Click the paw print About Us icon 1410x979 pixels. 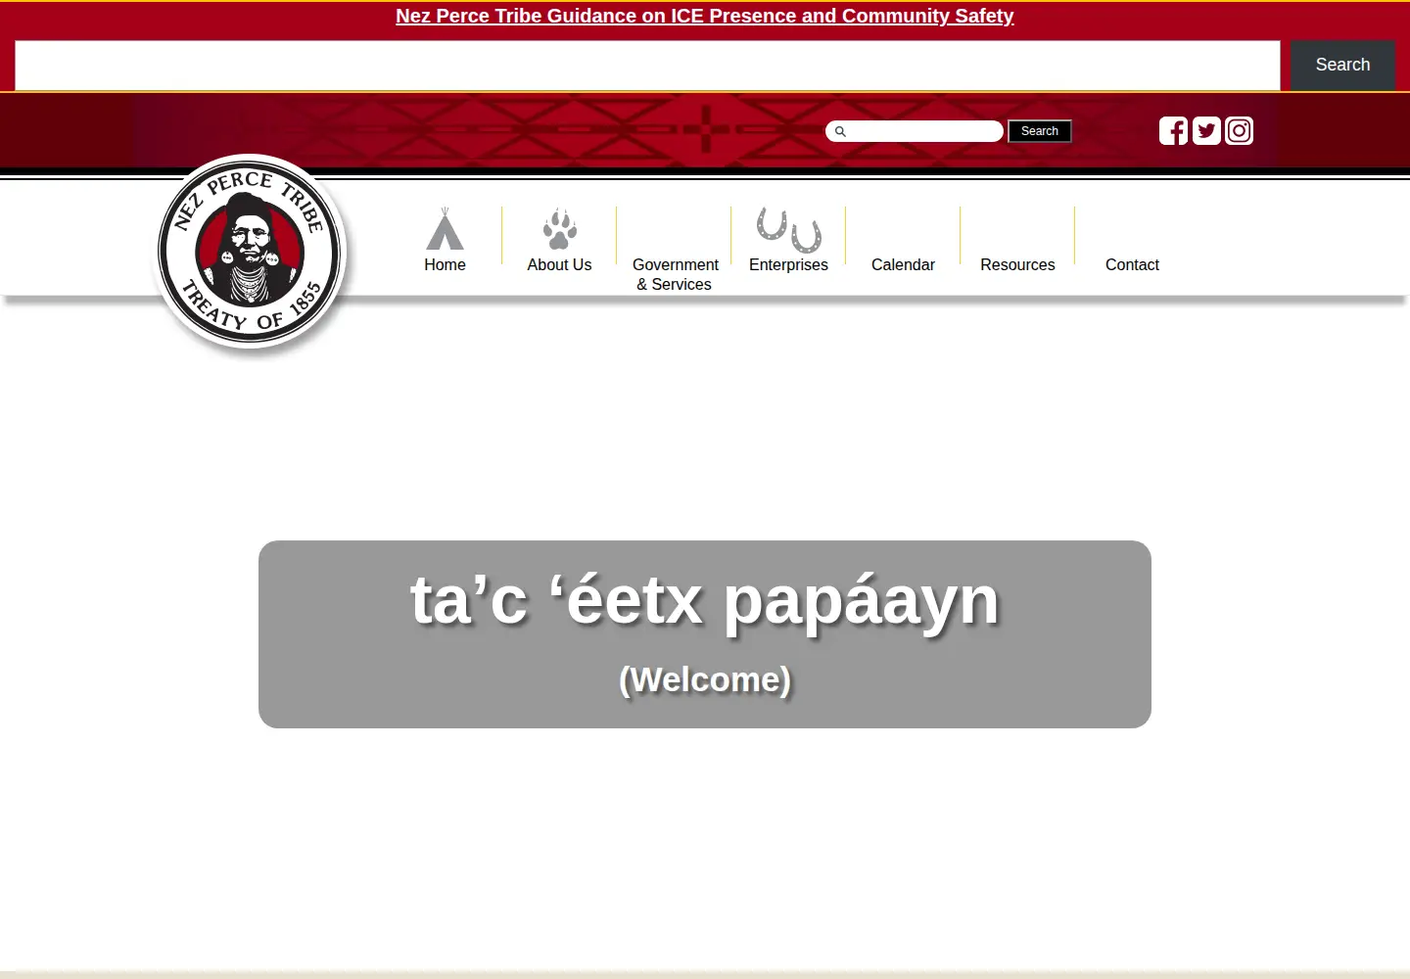coord(559,229)
